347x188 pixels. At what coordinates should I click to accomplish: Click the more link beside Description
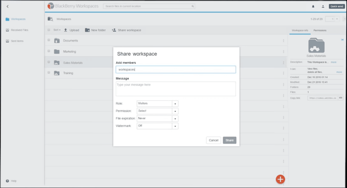[x=333, y=62]
